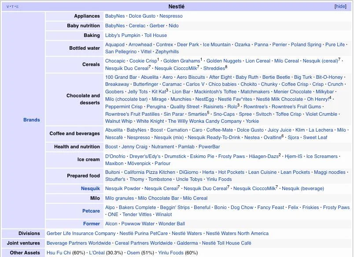The image size is (354, 257).
Task: Open the Nido link
Action: (173, 26)
